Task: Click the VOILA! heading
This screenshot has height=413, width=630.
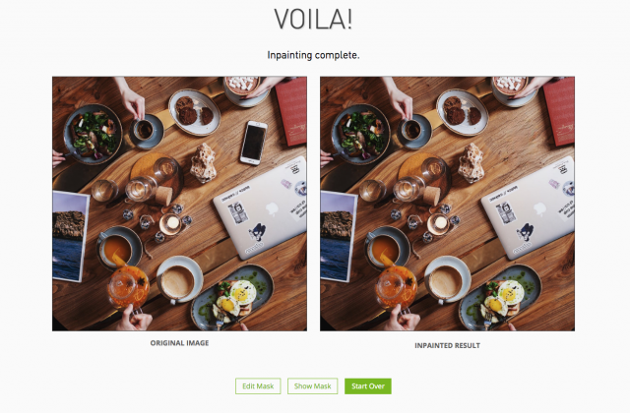Action: [x=313, y=20]
